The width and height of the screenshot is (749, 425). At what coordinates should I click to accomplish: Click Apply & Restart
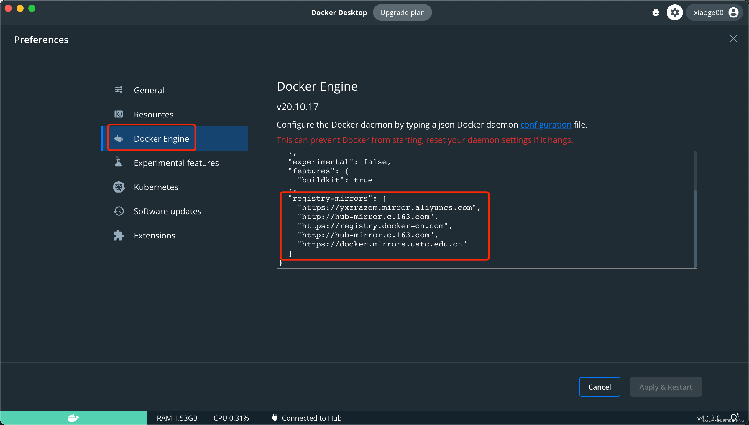666,387
